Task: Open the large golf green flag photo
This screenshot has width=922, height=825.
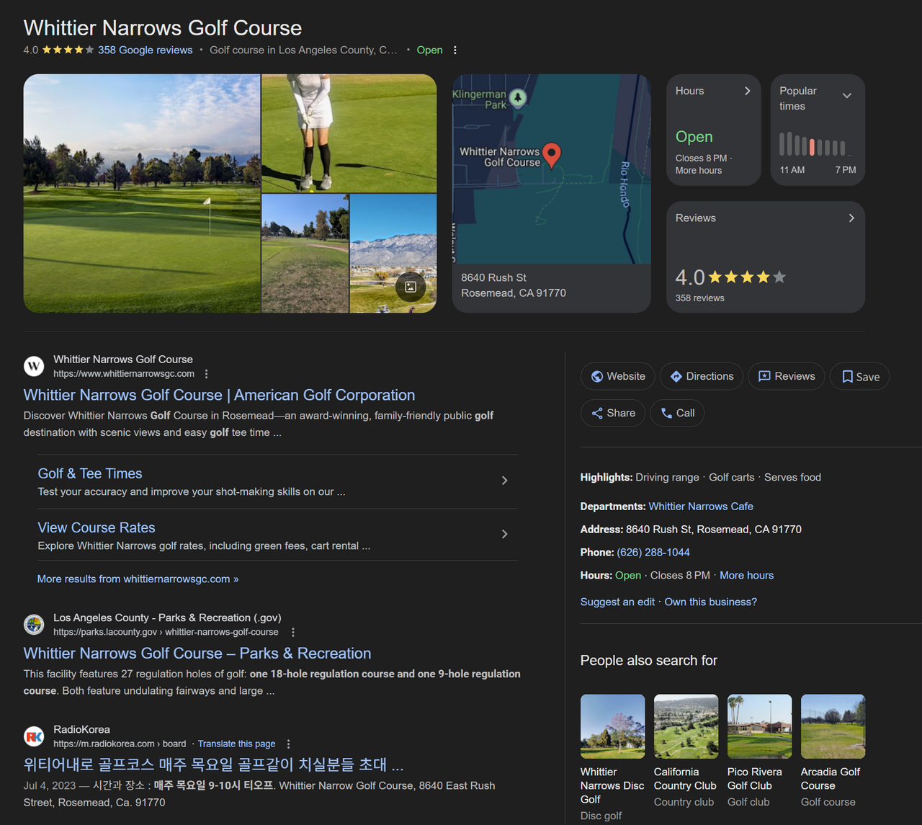Action: 142,194
